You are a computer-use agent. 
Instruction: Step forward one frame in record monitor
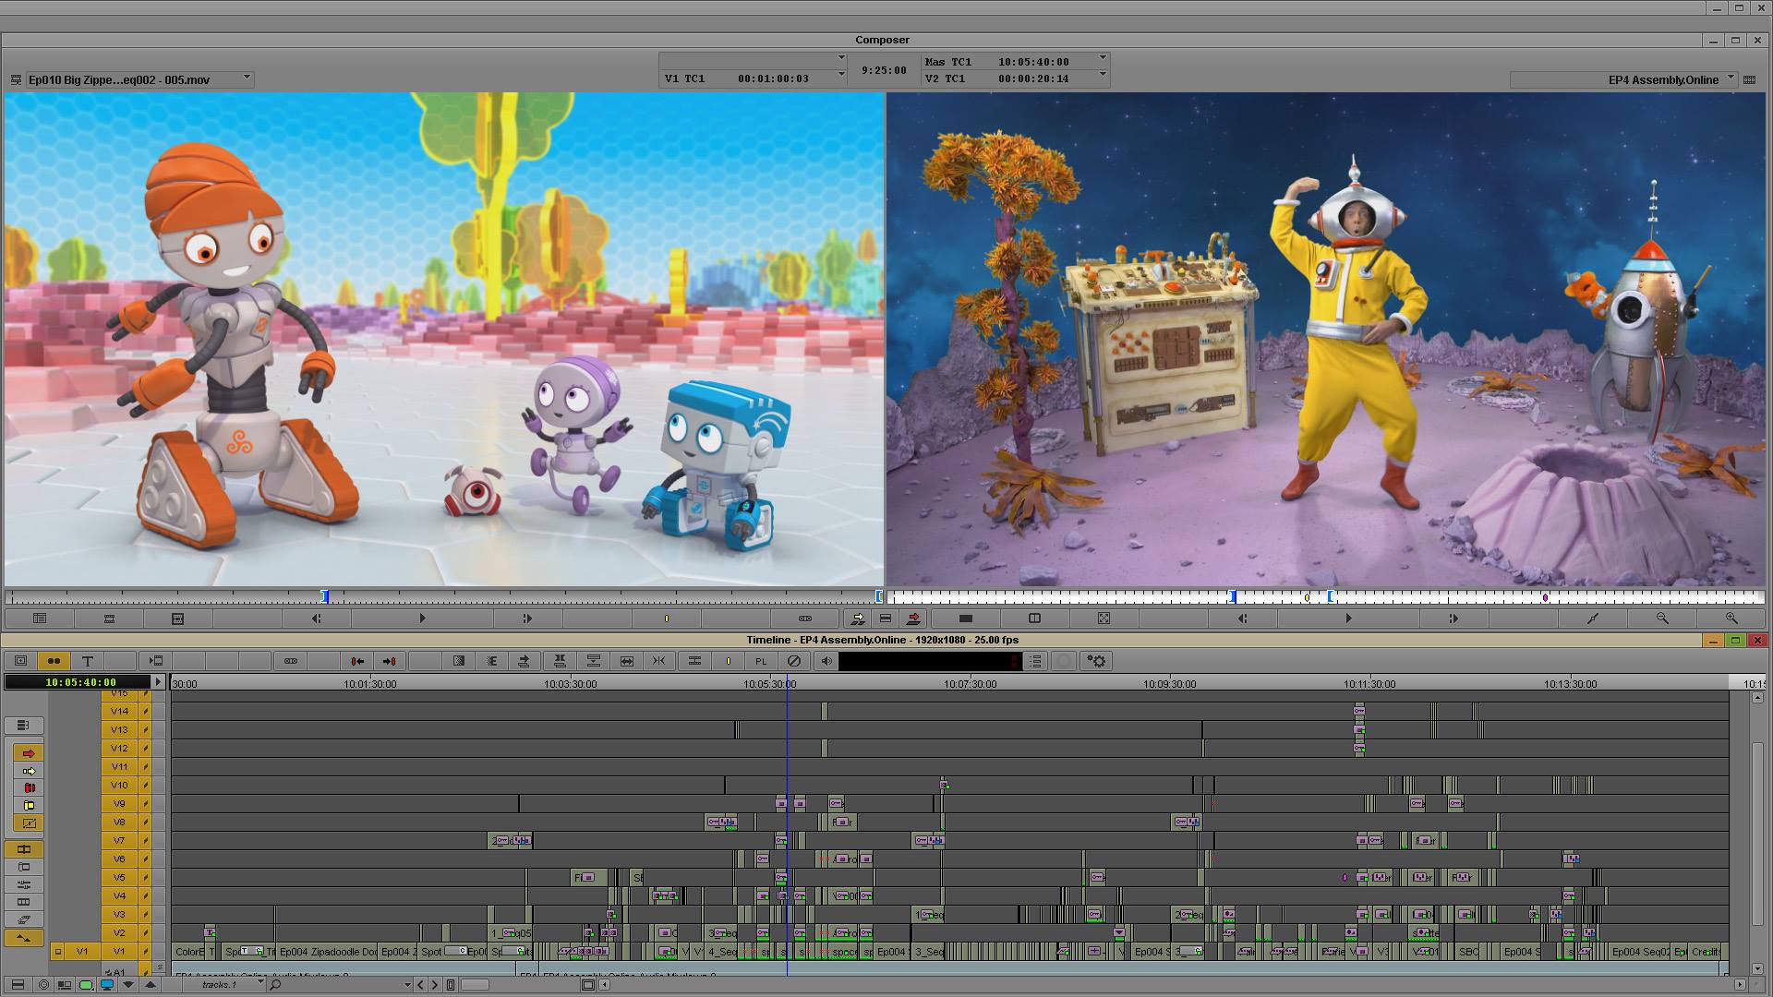pyautogui.click(x=1453, y=619)
